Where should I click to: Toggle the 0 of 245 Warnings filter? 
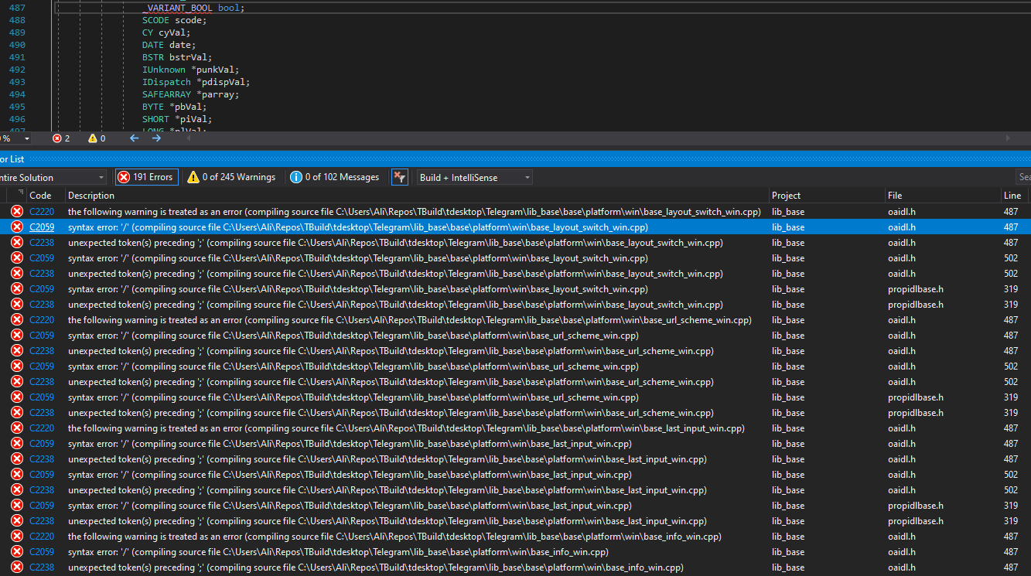point(231,176)
